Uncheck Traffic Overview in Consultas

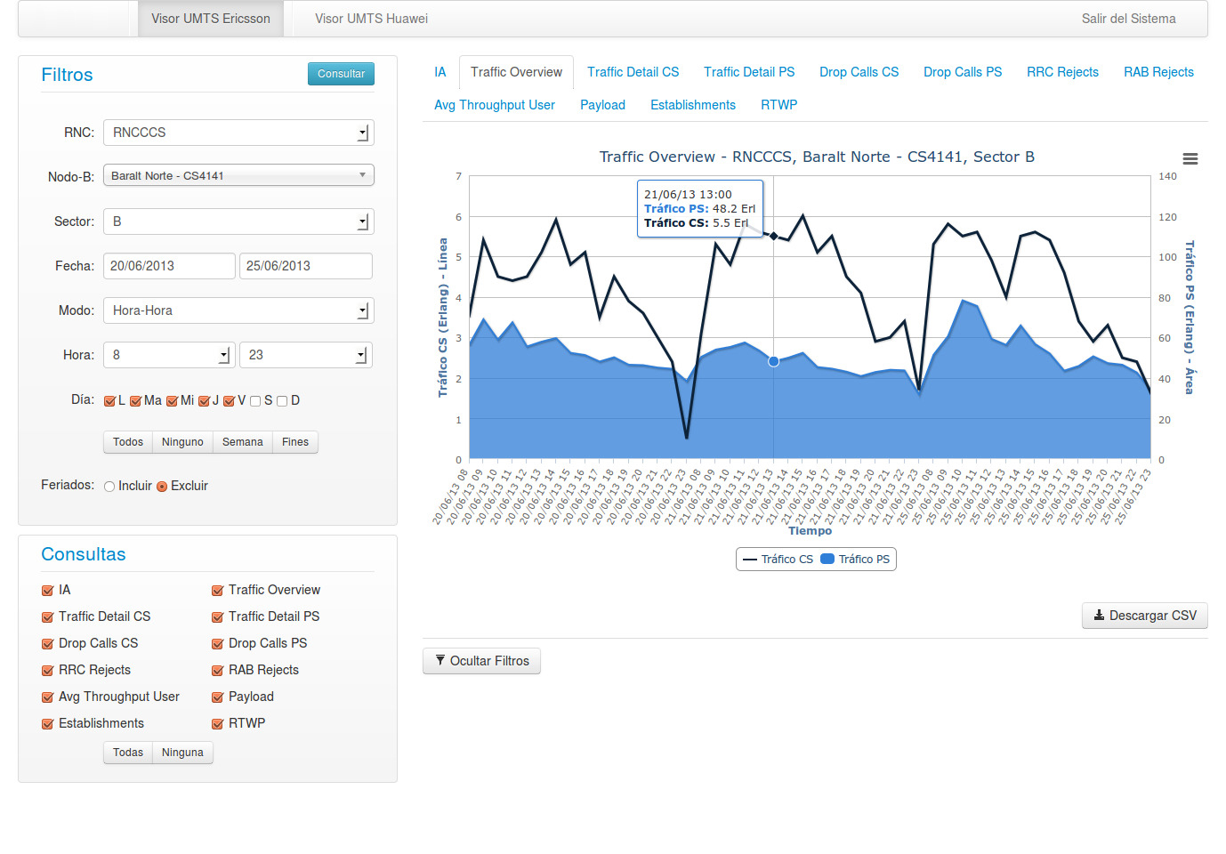point(217,591)
